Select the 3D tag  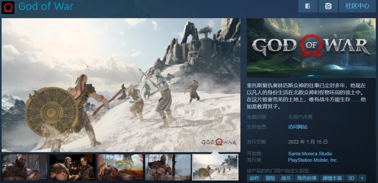click(351, 178)
